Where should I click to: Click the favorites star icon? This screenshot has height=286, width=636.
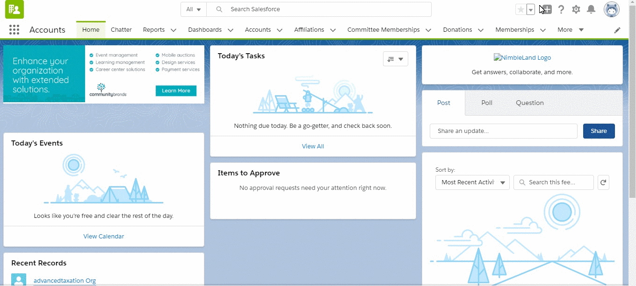pos(520,9)
